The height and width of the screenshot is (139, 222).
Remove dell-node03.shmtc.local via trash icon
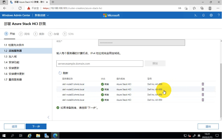[203, 95]
